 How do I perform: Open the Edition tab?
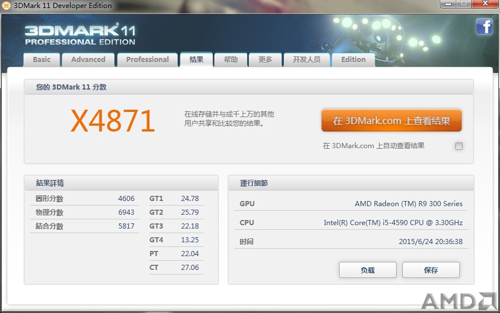pyautogui.click(x=353, y=60)
